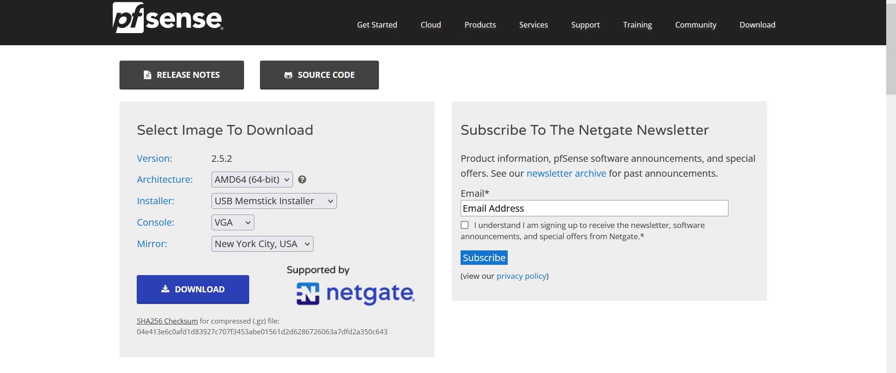Open the Community menu

pyautogui.click(x=696, y=25)
